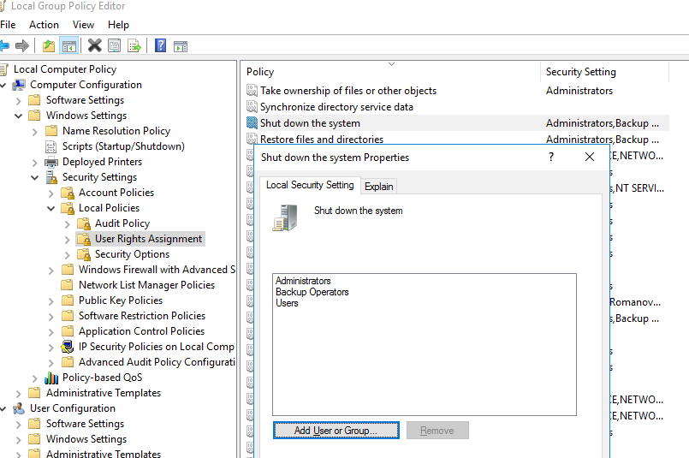Viewport: 689px width, 458px height.
Task: Click the Shut down the system policy icon
Action: pyautogui.click(x=252, y=123)
